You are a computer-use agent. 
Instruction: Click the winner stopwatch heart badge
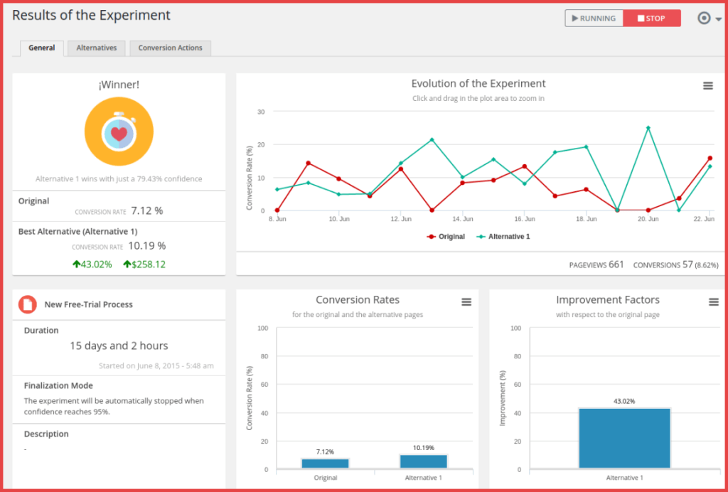tap(119, 132)
